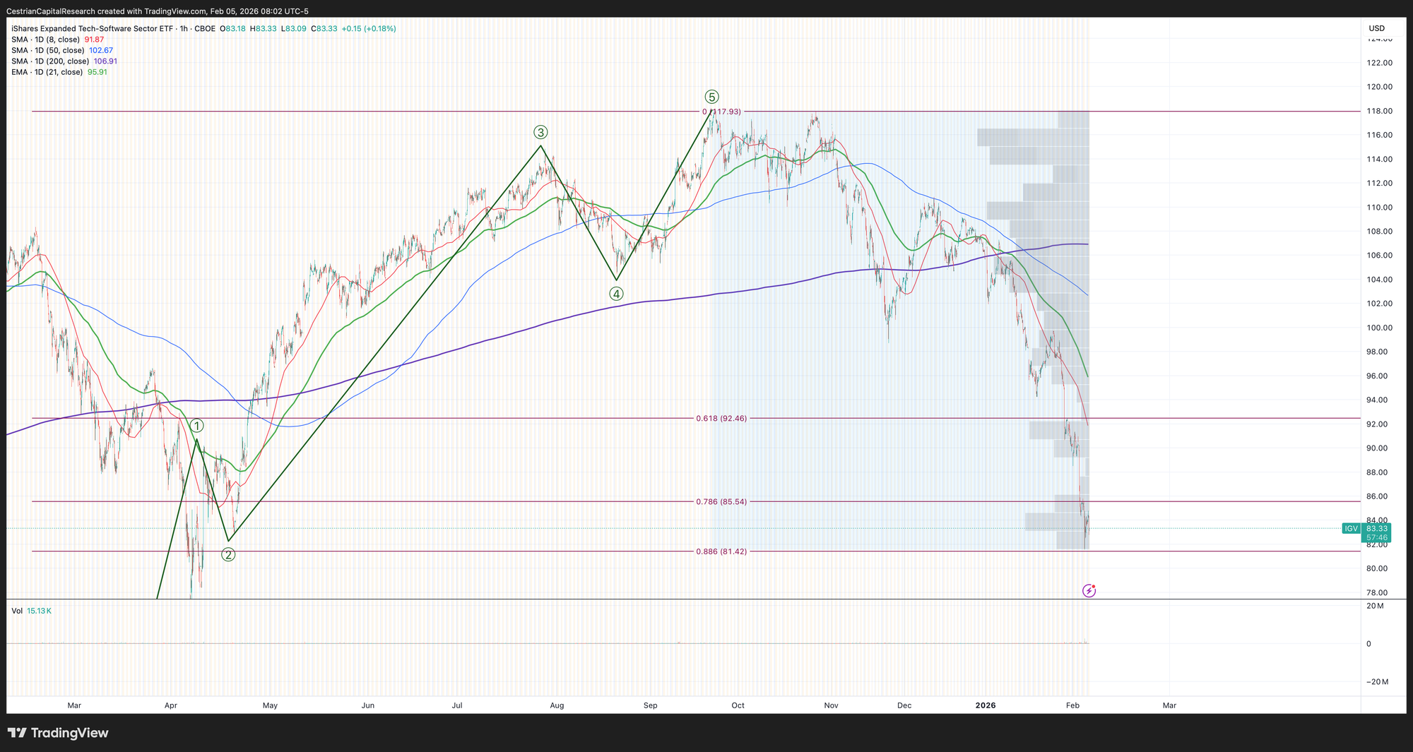Click the 0.886 (81.42) Fibonacci level label

coord(721,551)
